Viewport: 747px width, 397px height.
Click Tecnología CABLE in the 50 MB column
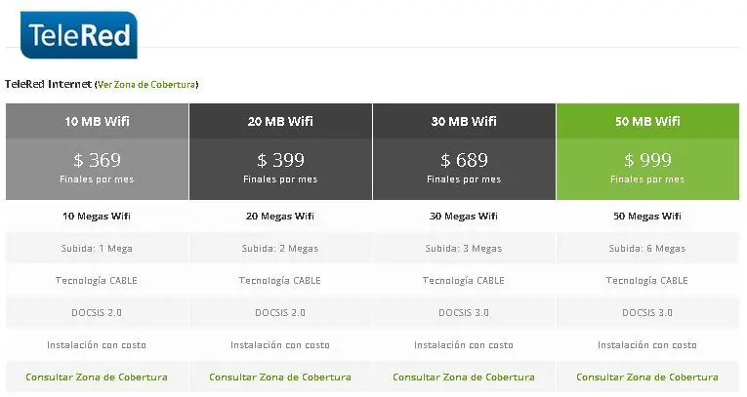tap(647, 281)
